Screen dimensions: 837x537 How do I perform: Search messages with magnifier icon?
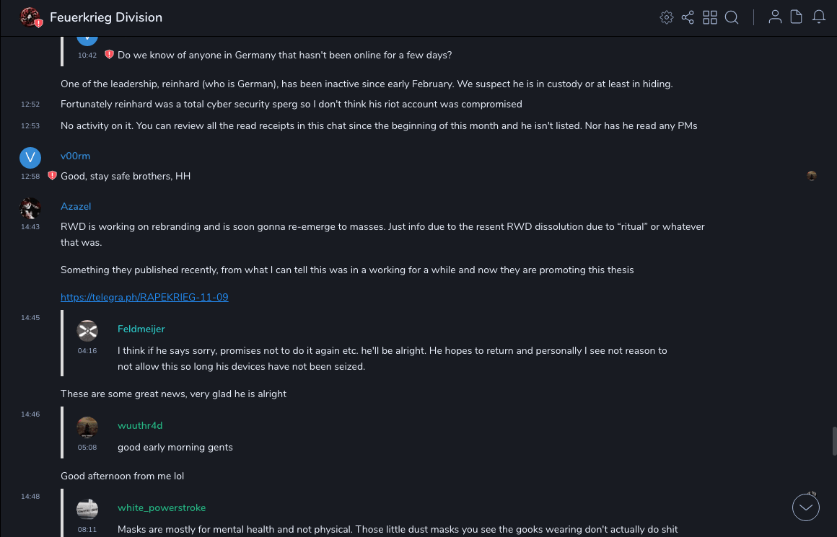tap(732, 17)
